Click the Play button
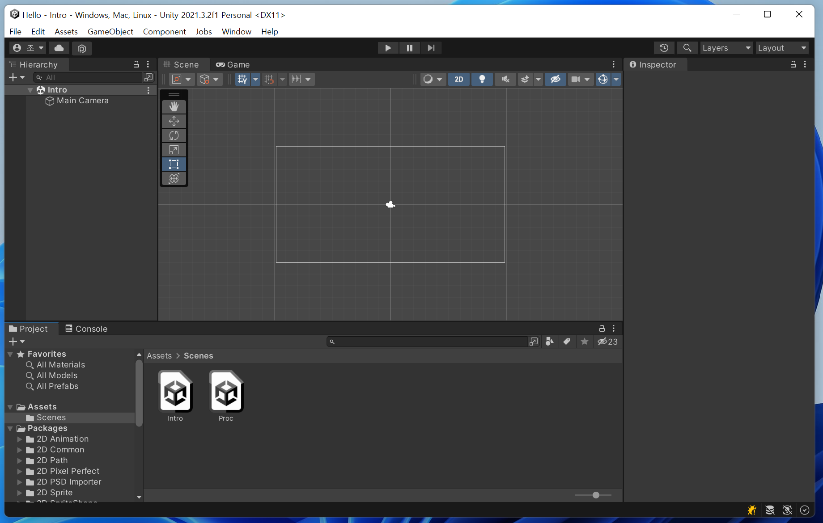Image resolution: width=823 pixels, height=523 pixels. tap(388, 48)
